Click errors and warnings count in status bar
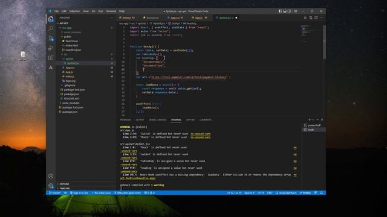This screenshot has height=217, width=387. click(x=149, y=193)
